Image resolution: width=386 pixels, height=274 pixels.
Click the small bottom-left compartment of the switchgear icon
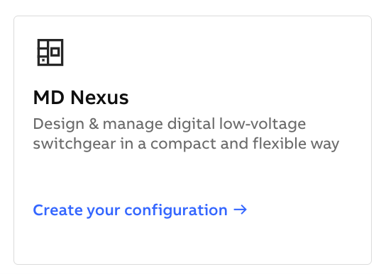[43, 60]
